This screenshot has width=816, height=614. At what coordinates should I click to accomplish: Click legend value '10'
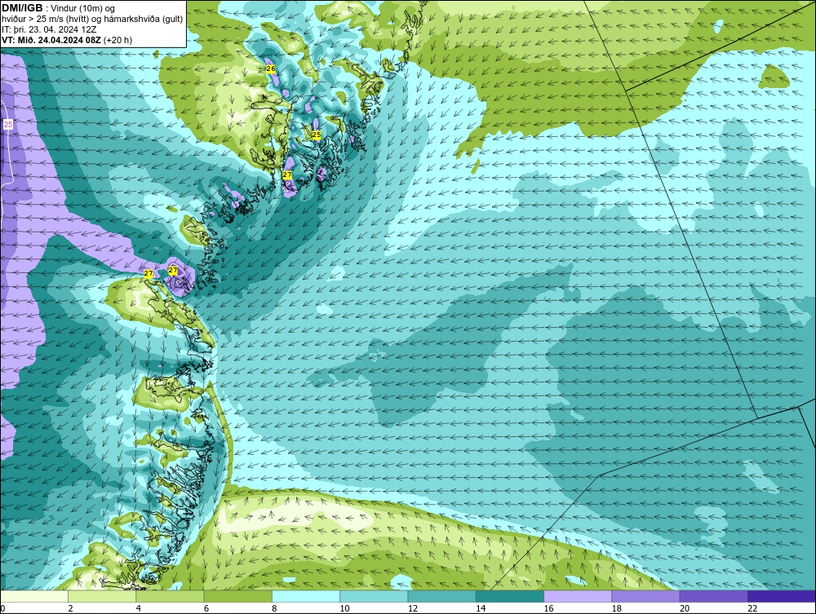click(344, 609)
